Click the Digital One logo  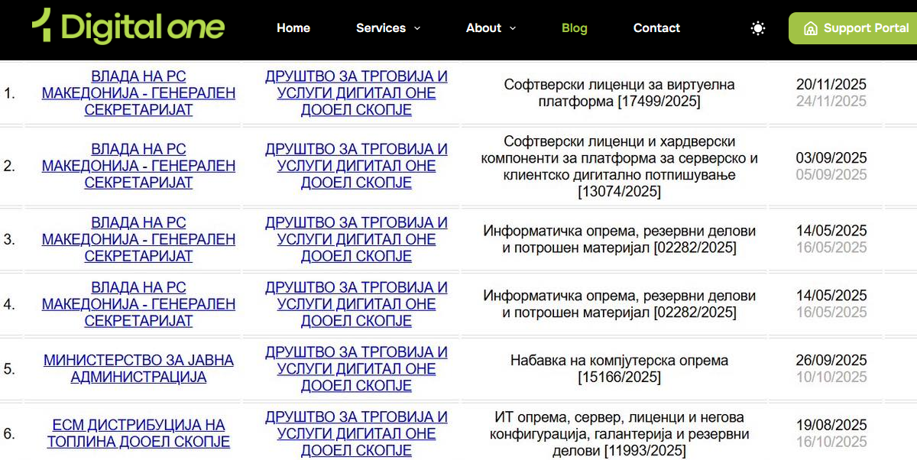pyautogui.click(x=128, y=27)
